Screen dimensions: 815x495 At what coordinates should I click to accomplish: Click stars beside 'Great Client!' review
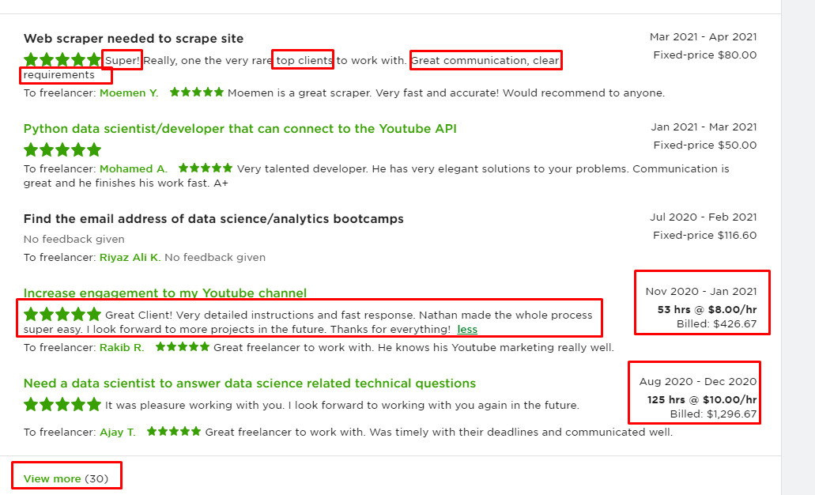point(62,315)
